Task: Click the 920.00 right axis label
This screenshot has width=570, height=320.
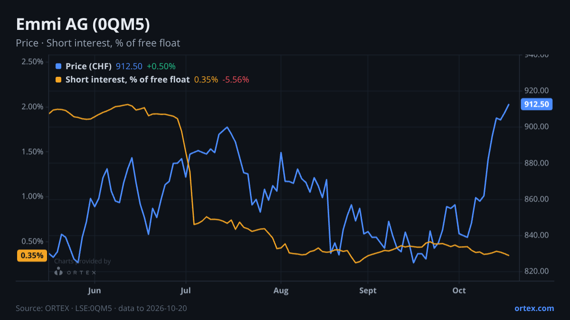Action: (536, 91)
